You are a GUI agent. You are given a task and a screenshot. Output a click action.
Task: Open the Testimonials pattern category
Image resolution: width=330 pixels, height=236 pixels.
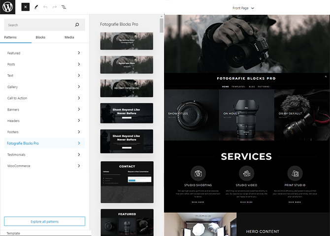(x=44, y=155)
